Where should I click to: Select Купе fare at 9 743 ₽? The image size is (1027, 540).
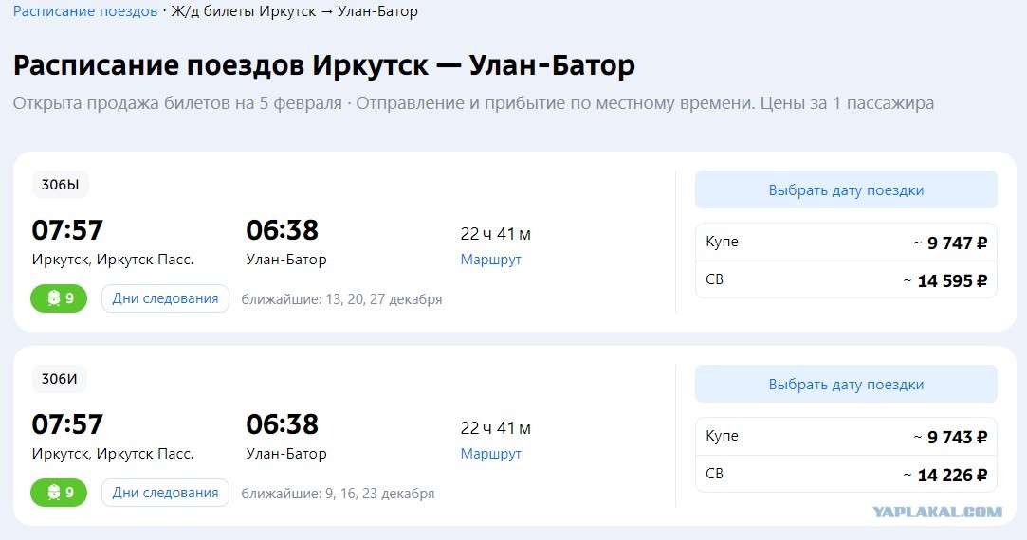pos(846,437)
